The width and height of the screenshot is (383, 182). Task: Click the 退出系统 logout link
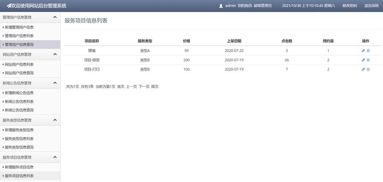pos(372,5)
